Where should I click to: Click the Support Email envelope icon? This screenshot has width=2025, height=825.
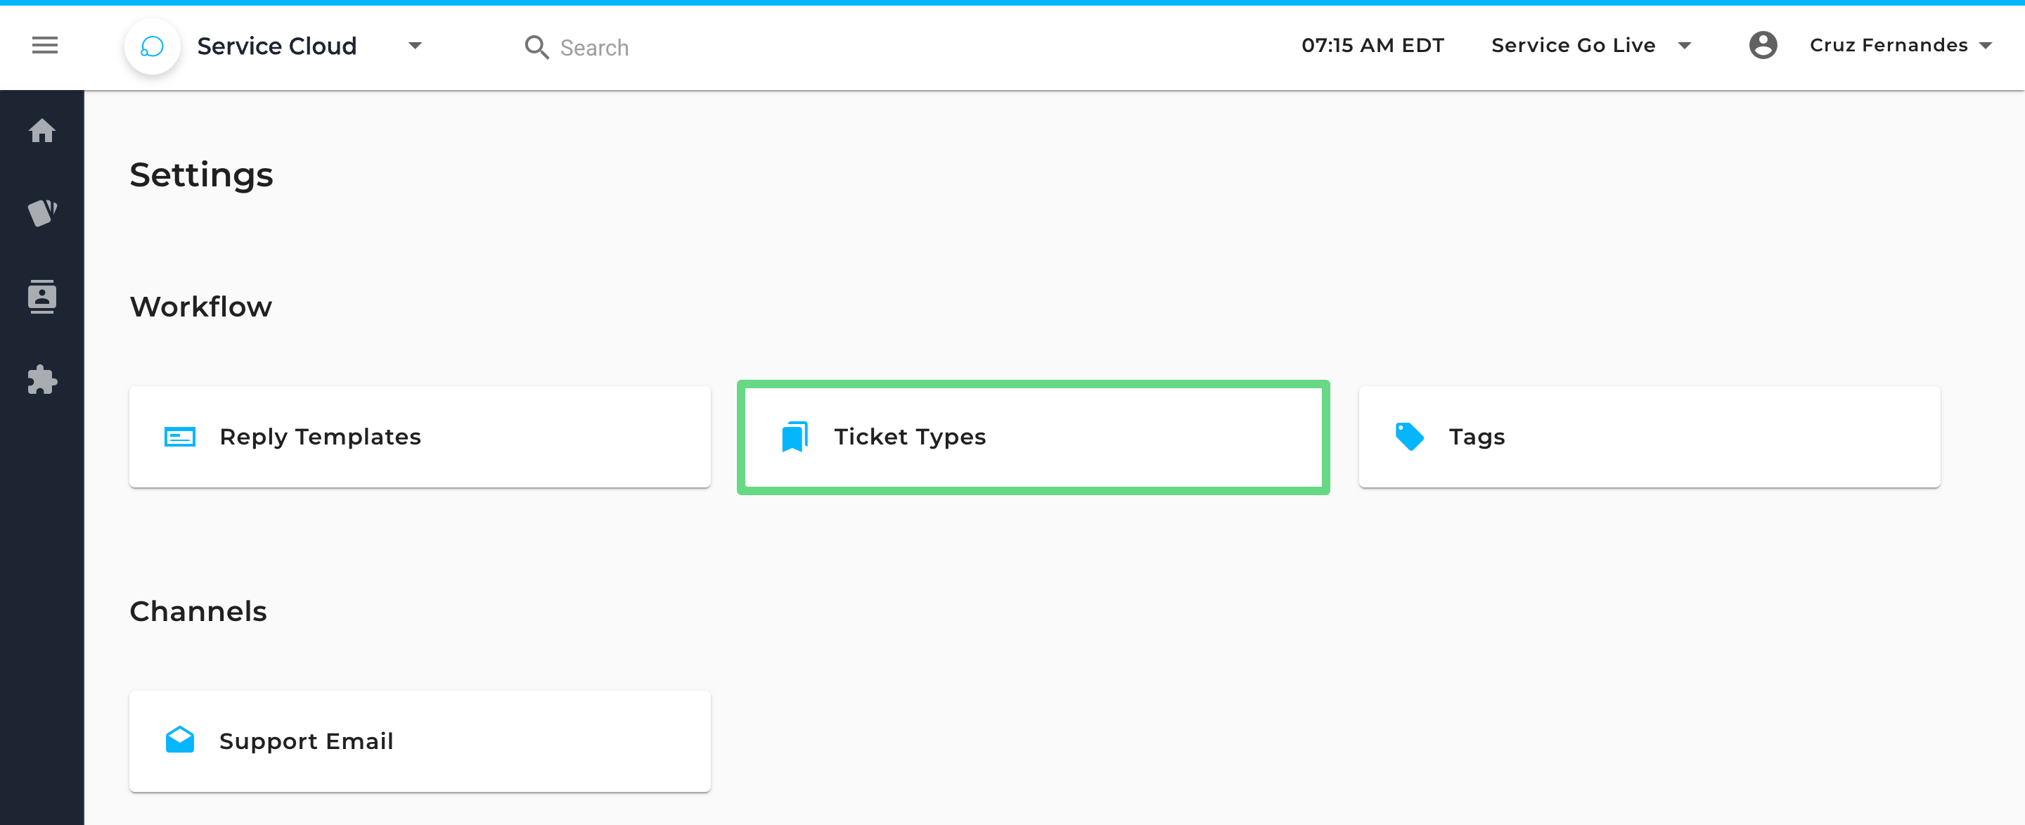pos(180,740)
